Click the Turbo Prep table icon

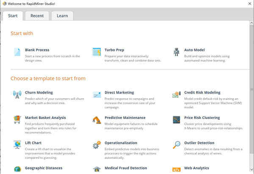[x=97, y=52]
